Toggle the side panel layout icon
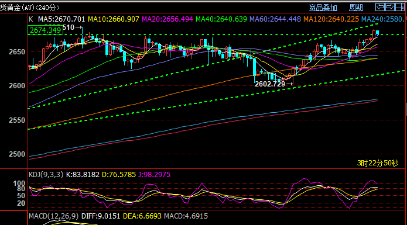 point(400,7)
